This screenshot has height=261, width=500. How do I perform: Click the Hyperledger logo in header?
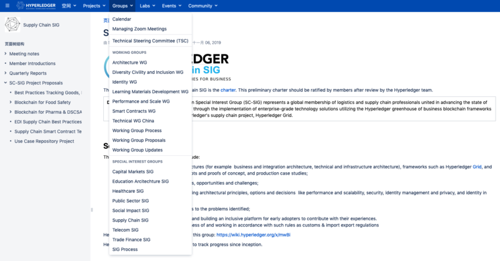(38, 6)
